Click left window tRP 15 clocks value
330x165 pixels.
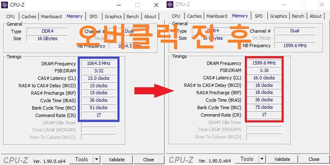click(x=98, y=93)
